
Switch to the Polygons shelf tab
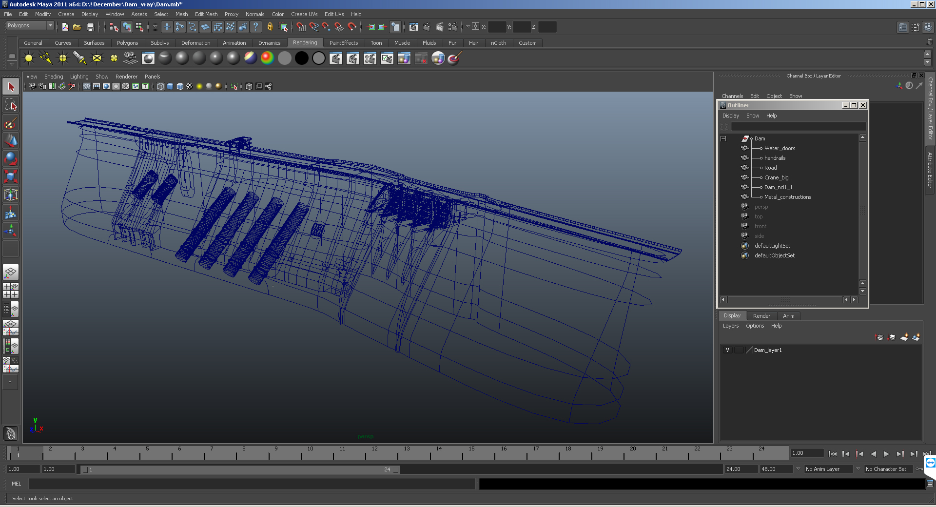point(127,43)
